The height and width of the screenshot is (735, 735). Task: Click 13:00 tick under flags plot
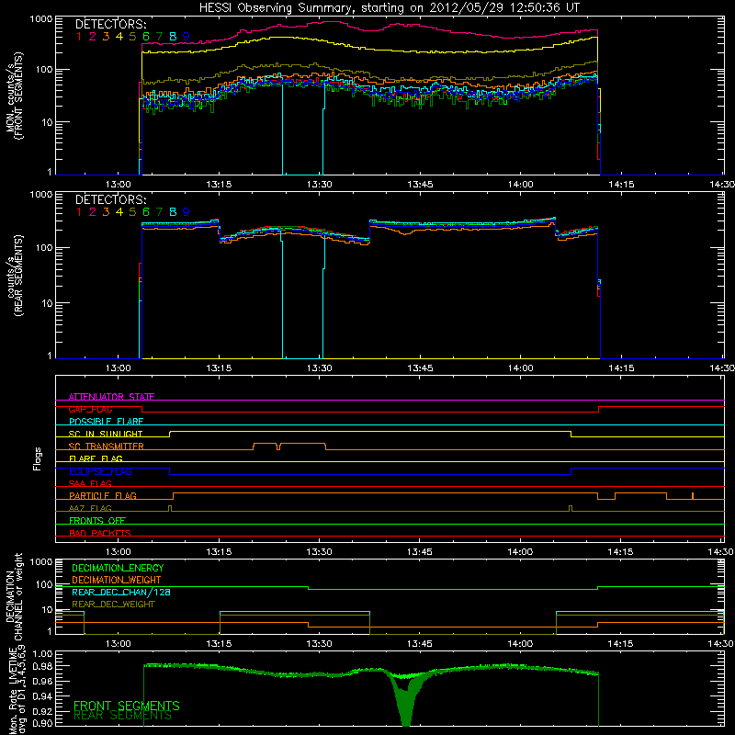tap(119, 552)
